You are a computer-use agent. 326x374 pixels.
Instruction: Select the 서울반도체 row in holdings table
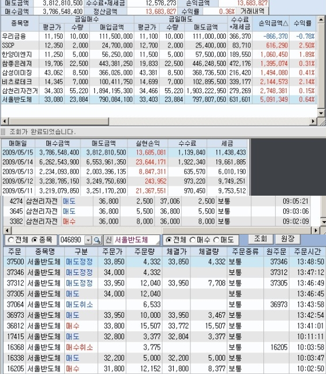(159, 100)
